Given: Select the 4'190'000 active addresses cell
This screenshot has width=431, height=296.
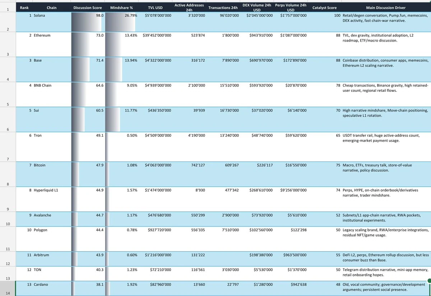Looking at the screenshot, I should point(189,147).
